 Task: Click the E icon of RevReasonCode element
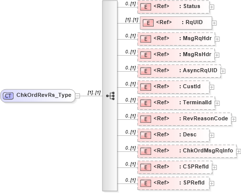click(146, 119)
